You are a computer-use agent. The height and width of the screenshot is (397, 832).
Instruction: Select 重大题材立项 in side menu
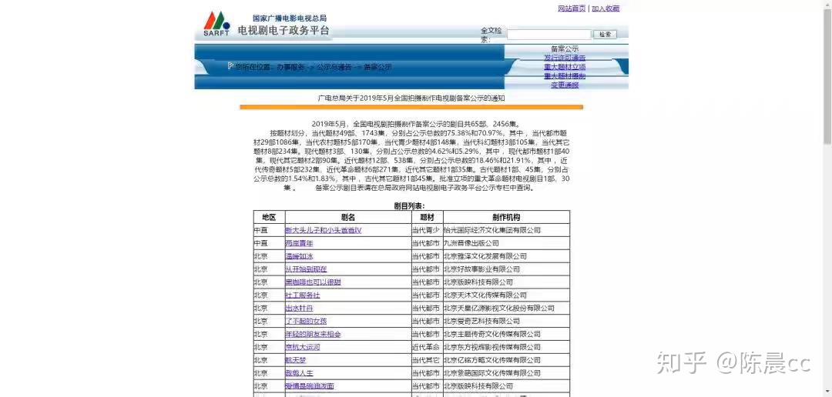coord(565,67)
